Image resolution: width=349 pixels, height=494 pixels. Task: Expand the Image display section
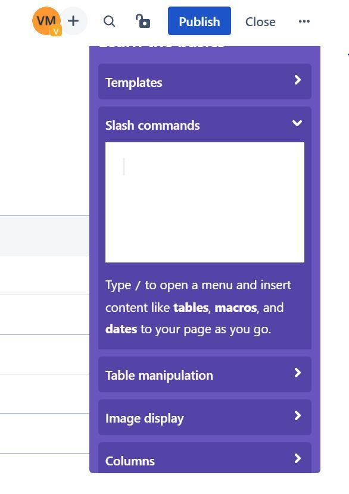tap(205, 417)
